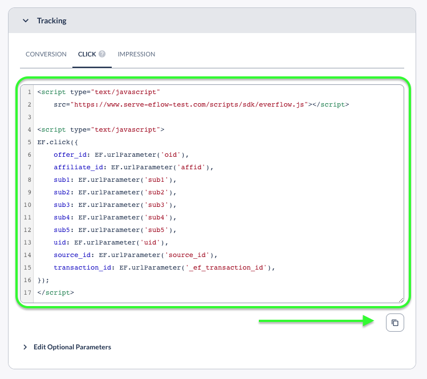Switch to the CONVERSION tab

point(46,54)
